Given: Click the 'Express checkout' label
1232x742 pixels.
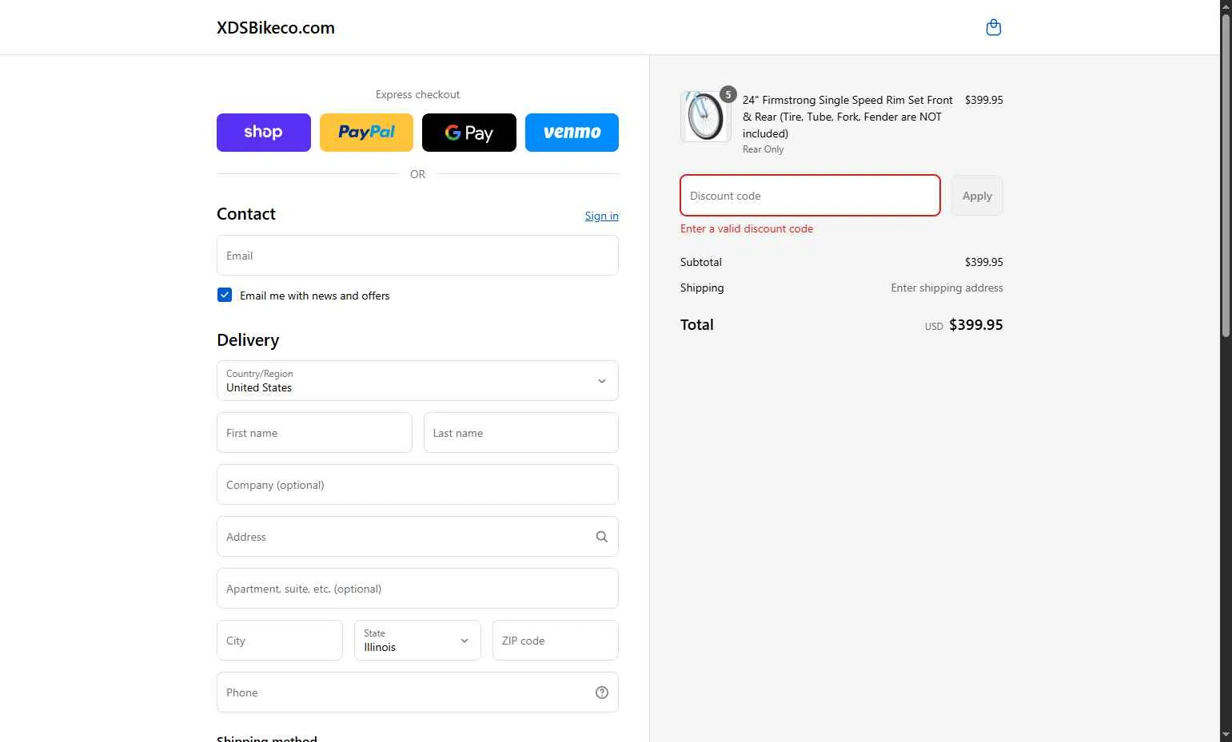Looking at the screenshot, I should point(417,94).
